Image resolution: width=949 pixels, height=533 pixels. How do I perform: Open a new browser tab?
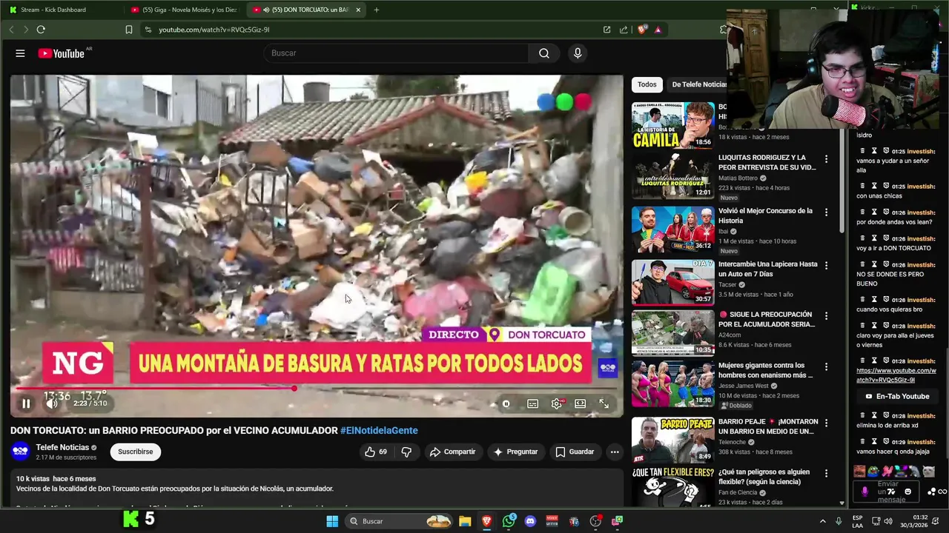point(377,10)
